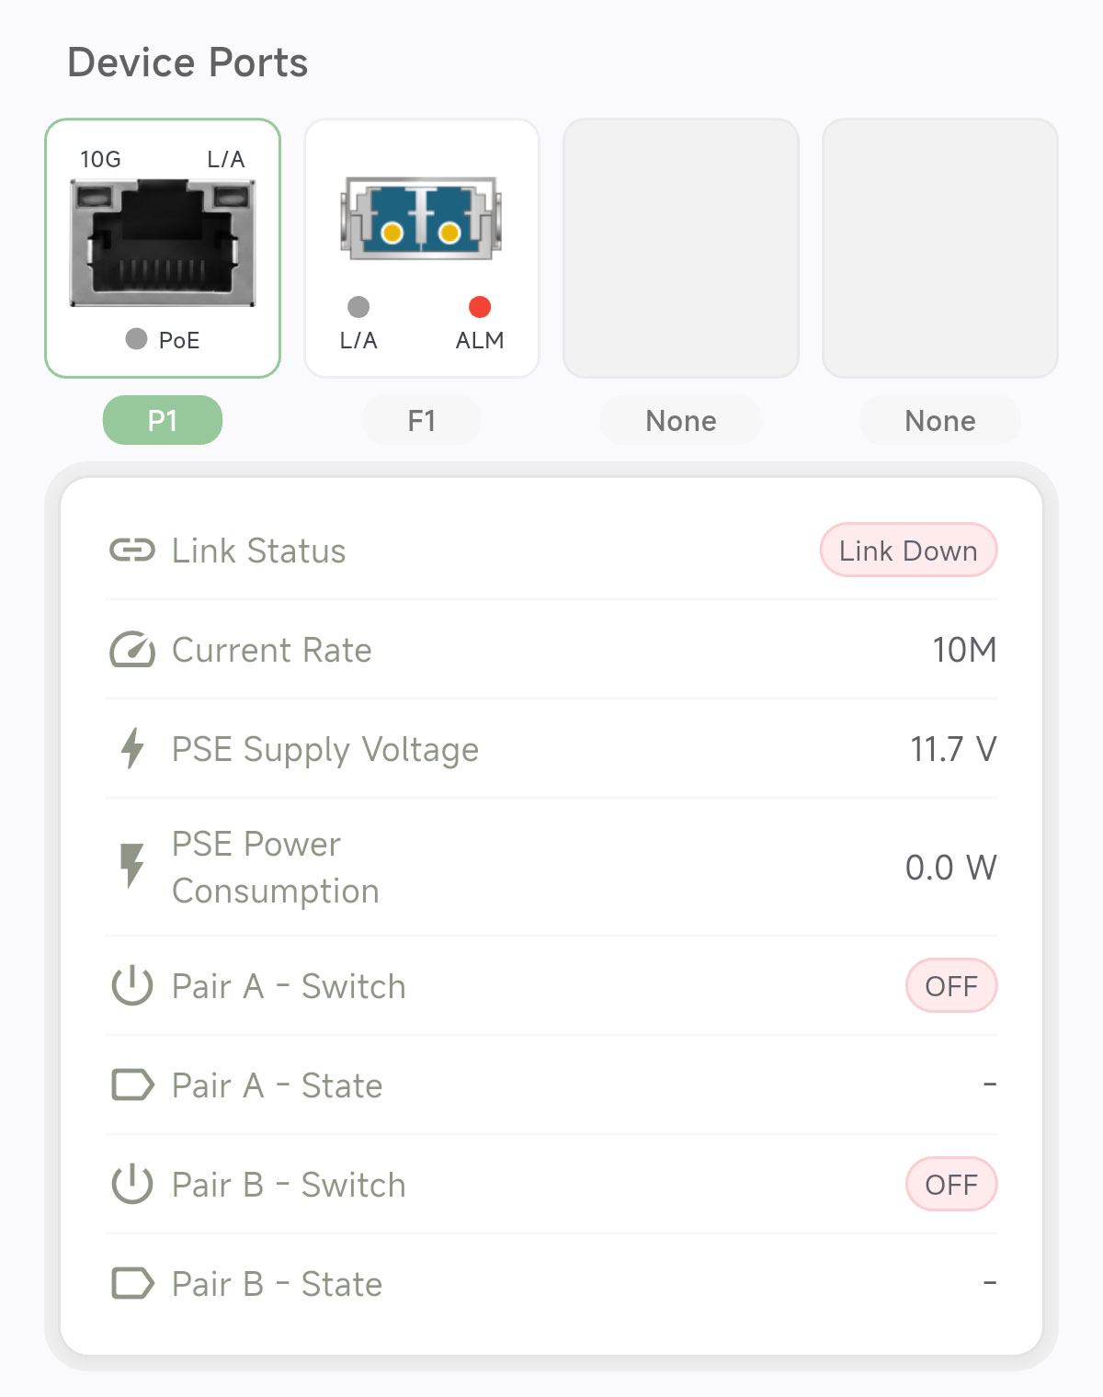Click the fiber SFP port image
Image resolution: width=1103 pixels, height=1397 pixels.
pyautogui.click(x=422, y=219)
